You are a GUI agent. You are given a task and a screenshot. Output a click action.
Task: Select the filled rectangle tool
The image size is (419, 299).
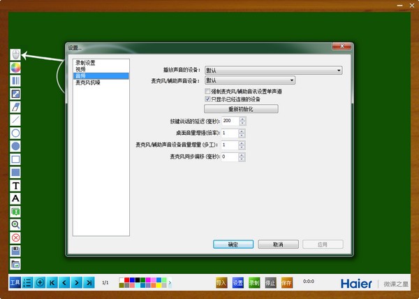pyautogui.click(x=15, y=173)
